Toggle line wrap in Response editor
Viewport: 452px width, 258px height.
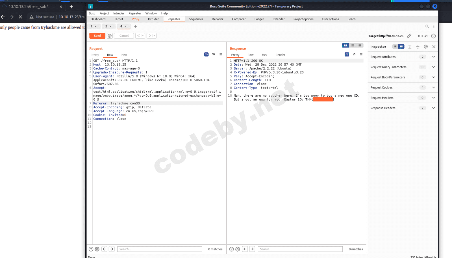347,54
